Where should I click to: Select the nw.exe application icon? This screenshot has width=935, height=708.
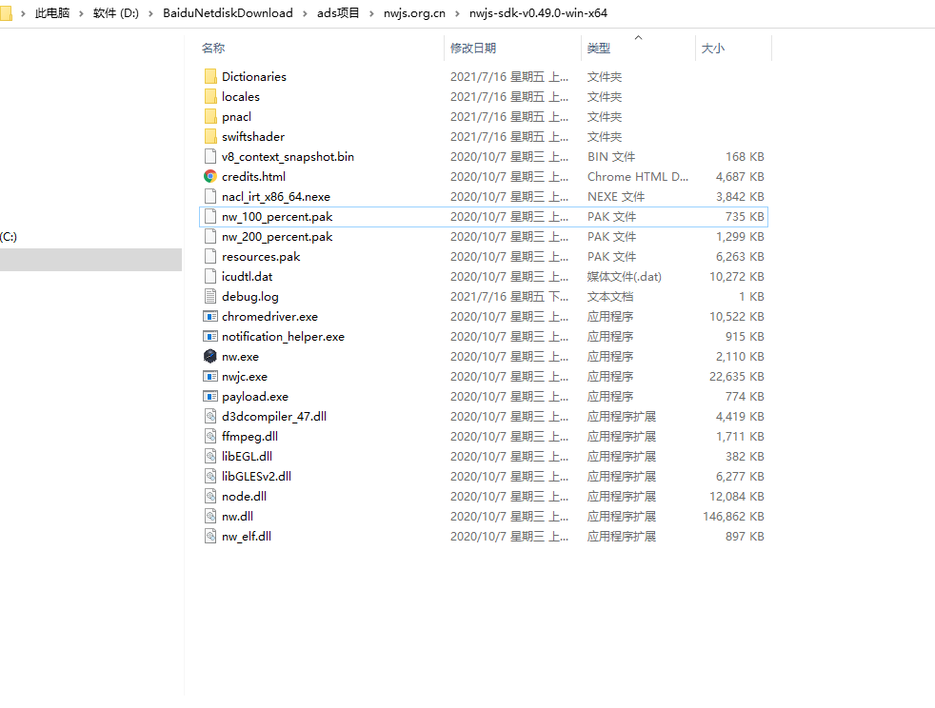pos(211,356)
